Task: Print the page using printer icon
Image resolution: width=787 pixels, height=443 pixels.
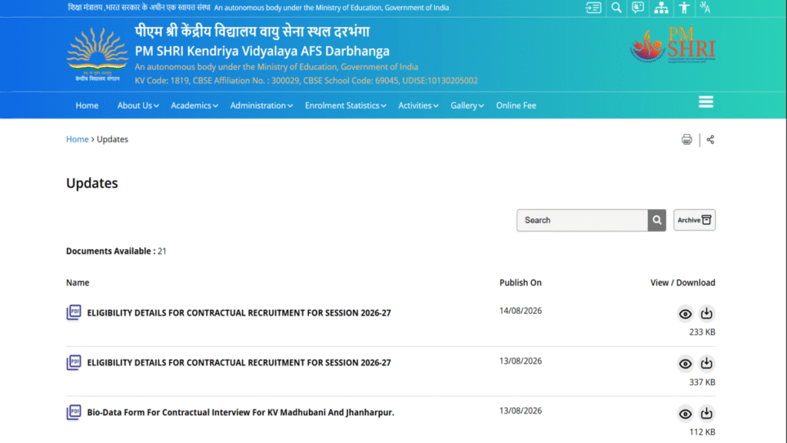Action: click(x=686, y=140)
